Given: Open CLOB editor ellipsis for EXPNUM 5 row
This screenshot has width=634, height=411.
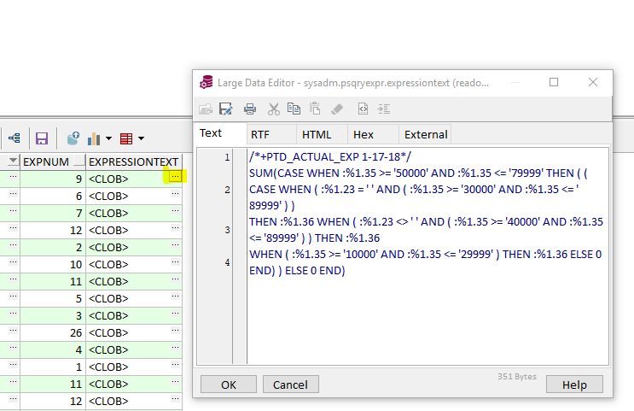Looking at the screenshot, I should coord(175,296).
